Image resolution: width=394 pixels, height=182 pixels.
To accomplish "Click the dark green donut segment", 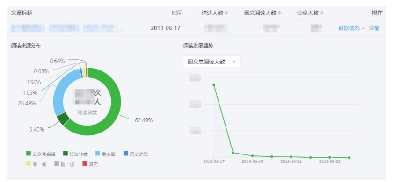I will (x=63, y=119).
